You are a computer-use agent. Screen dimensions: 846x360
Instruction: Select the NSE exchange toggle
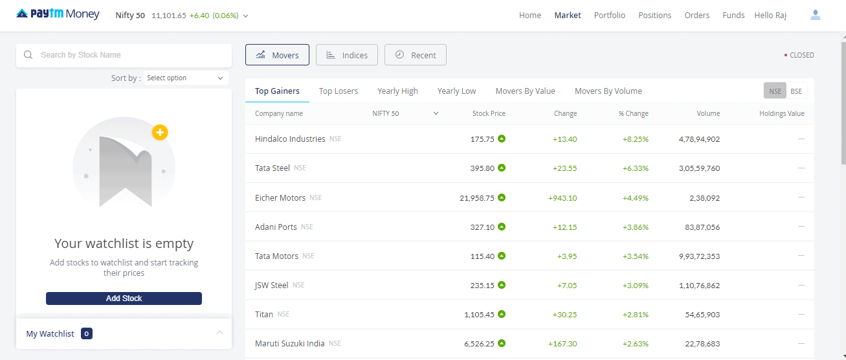click(x=775, y=91)
